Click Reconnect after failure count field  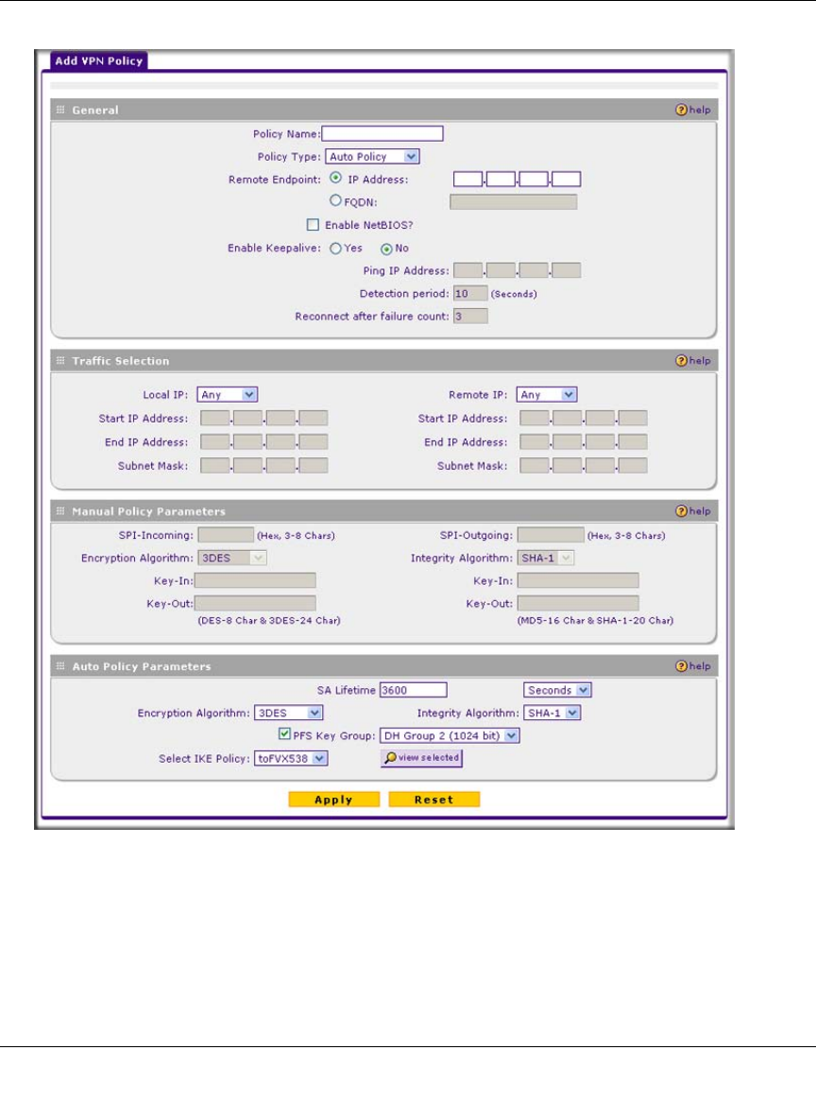pyautogui.click(x=470, y=317)
